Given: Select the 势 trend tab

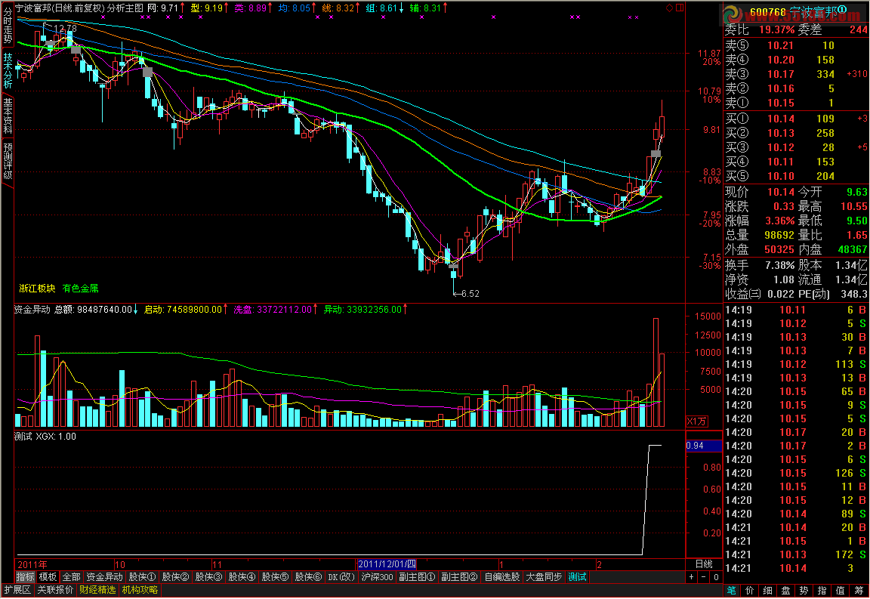Looking at the screenshot, I should (804, 591).
